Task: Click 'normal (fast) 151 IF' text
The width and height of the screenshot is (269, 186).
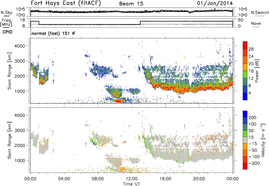Action: (x=53, y=33)
